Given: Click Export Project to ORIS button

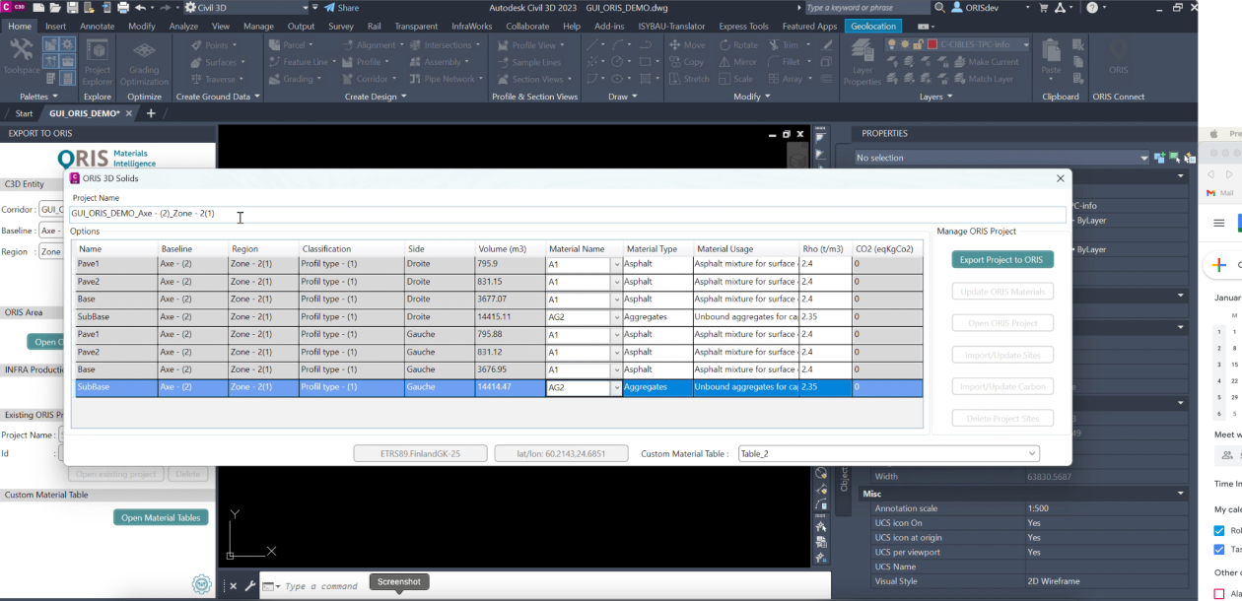Looking at the screenshot, I should pos(1002,260).
